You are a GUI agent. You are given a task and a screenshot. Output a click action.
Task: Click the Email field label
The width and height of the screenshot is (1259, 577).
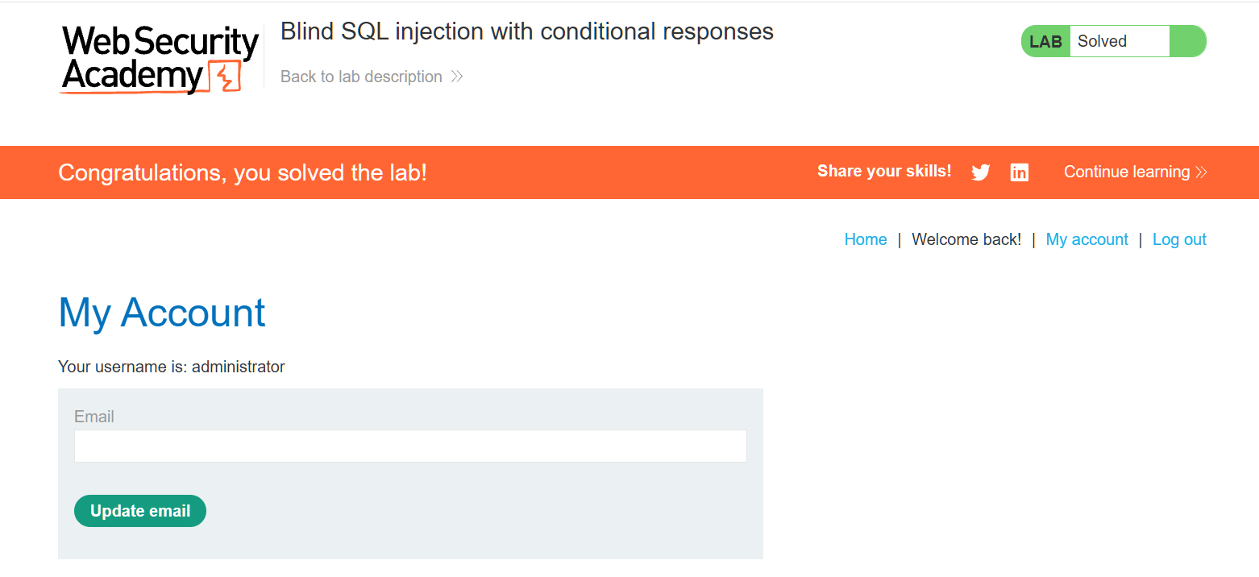tap(94, 417)
